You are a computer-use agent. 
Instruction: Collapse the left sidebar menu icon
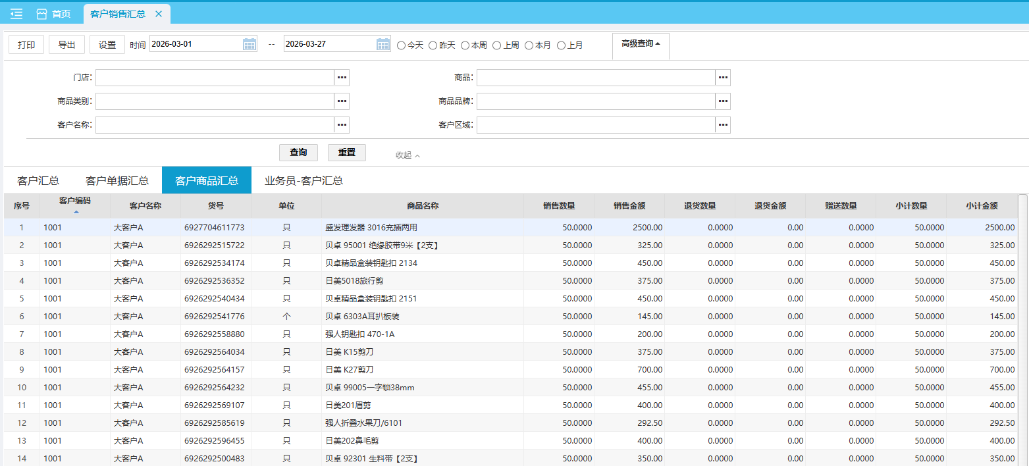point(16,14)
